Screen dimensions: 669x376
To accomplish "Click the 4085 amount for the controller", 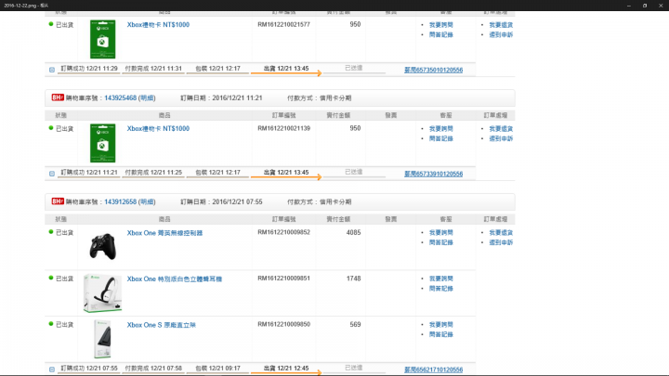I will (353, 232).
